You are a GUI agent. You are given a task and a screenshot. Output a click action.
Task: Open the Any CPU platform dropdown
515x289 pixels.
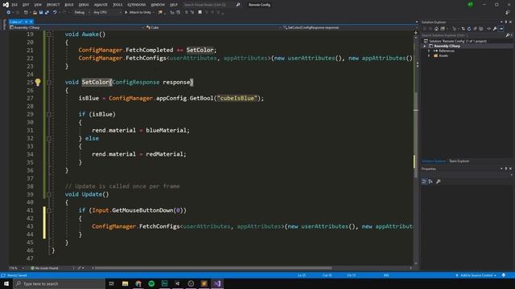pos(106,13)
